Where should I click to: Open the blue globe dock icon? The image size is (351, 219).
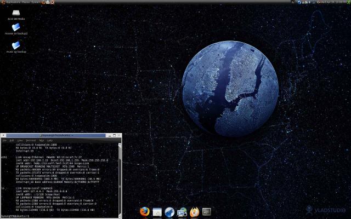[169, 212]
